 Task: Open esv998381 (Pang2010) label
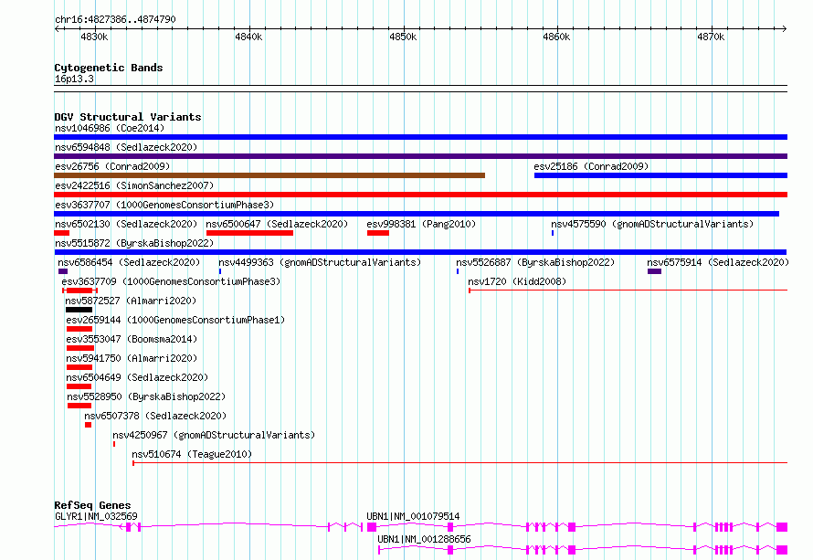point(421,224)
